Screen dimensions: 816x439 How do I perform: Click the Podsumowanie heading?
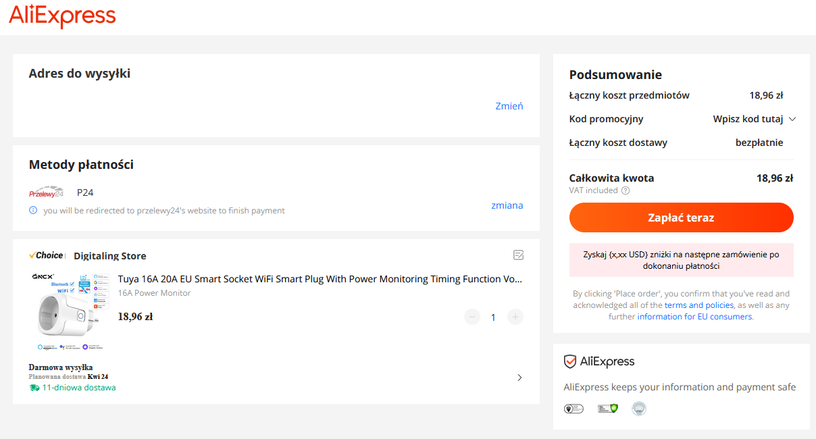click(615, 75)
